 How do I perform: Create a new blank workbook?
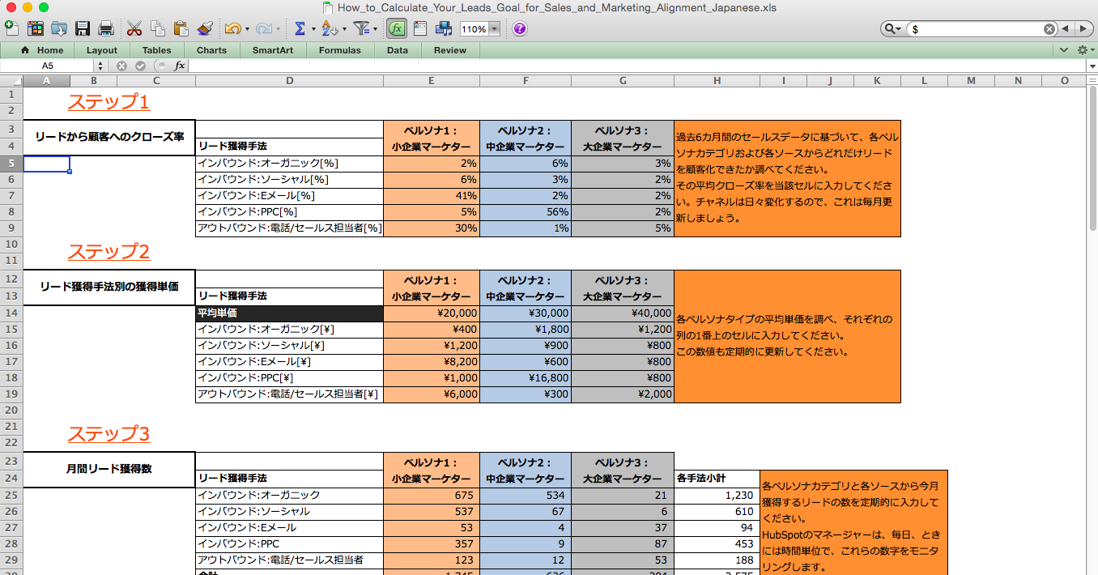tap(12, 28)
